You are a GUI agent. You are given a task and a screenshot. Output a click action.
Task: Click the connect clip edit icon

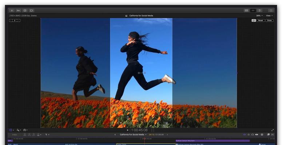click(x=25, y=134)
